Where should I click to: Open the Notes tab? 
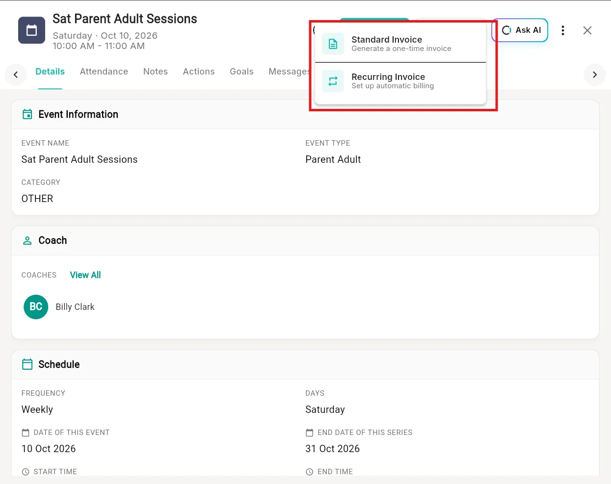point(156,72)
